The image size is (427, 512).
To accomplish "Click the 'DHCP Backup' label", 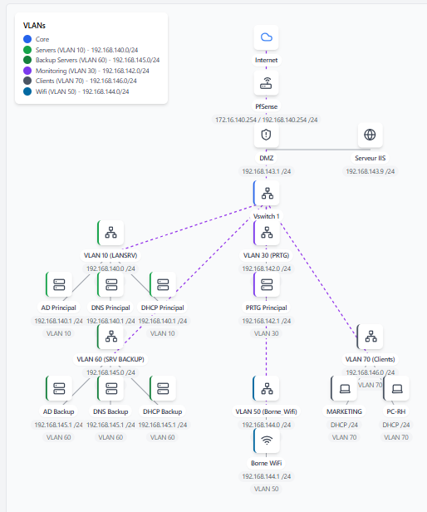I will [x=163, y=411].
